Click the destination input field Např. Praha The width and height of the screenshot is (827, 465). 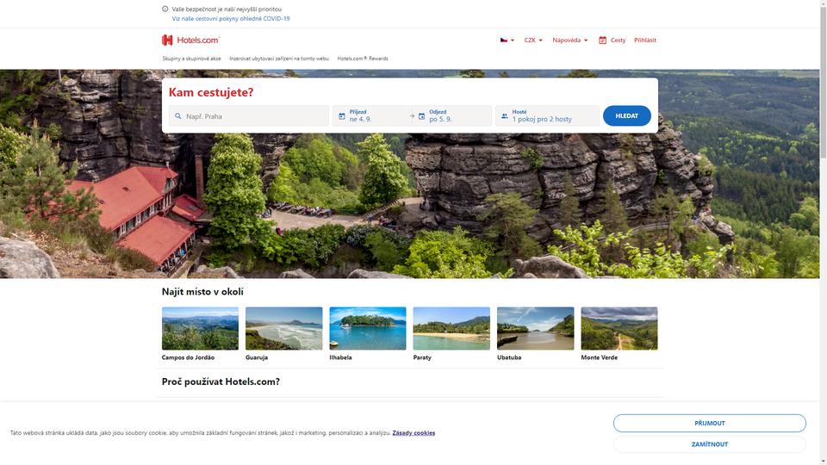click(x=249, y=116)
